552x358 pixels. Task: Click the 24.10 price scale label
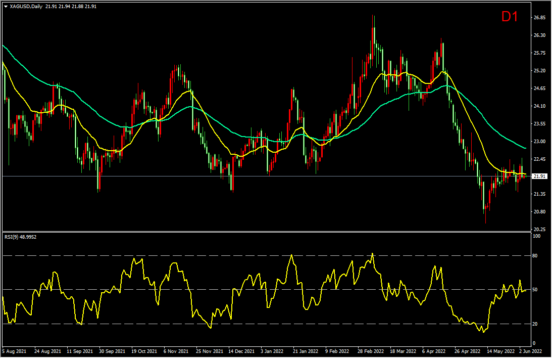540,106
